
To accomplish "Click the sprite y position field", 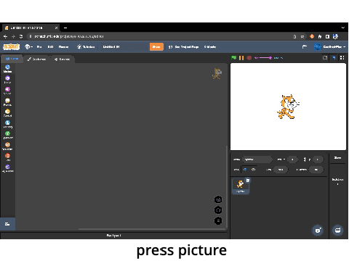I will tap(318, 159).
